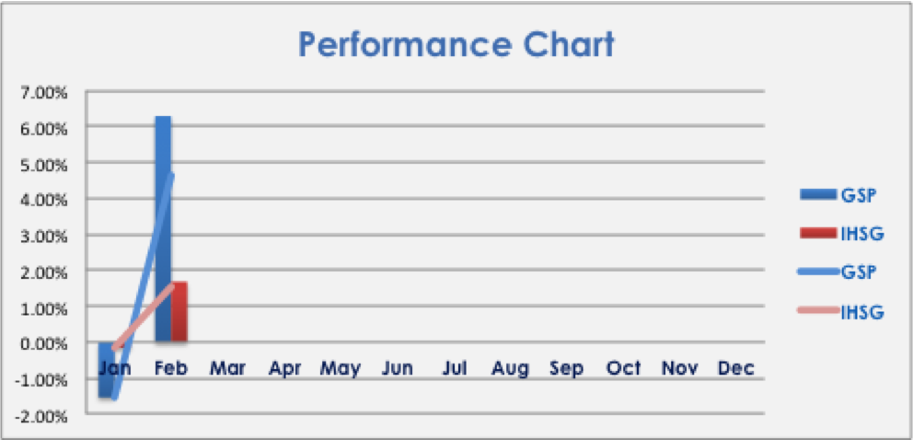Select the red IHSG bar legend swatch
The height and width of the screenshot is (440, 913).
[818, 234]
